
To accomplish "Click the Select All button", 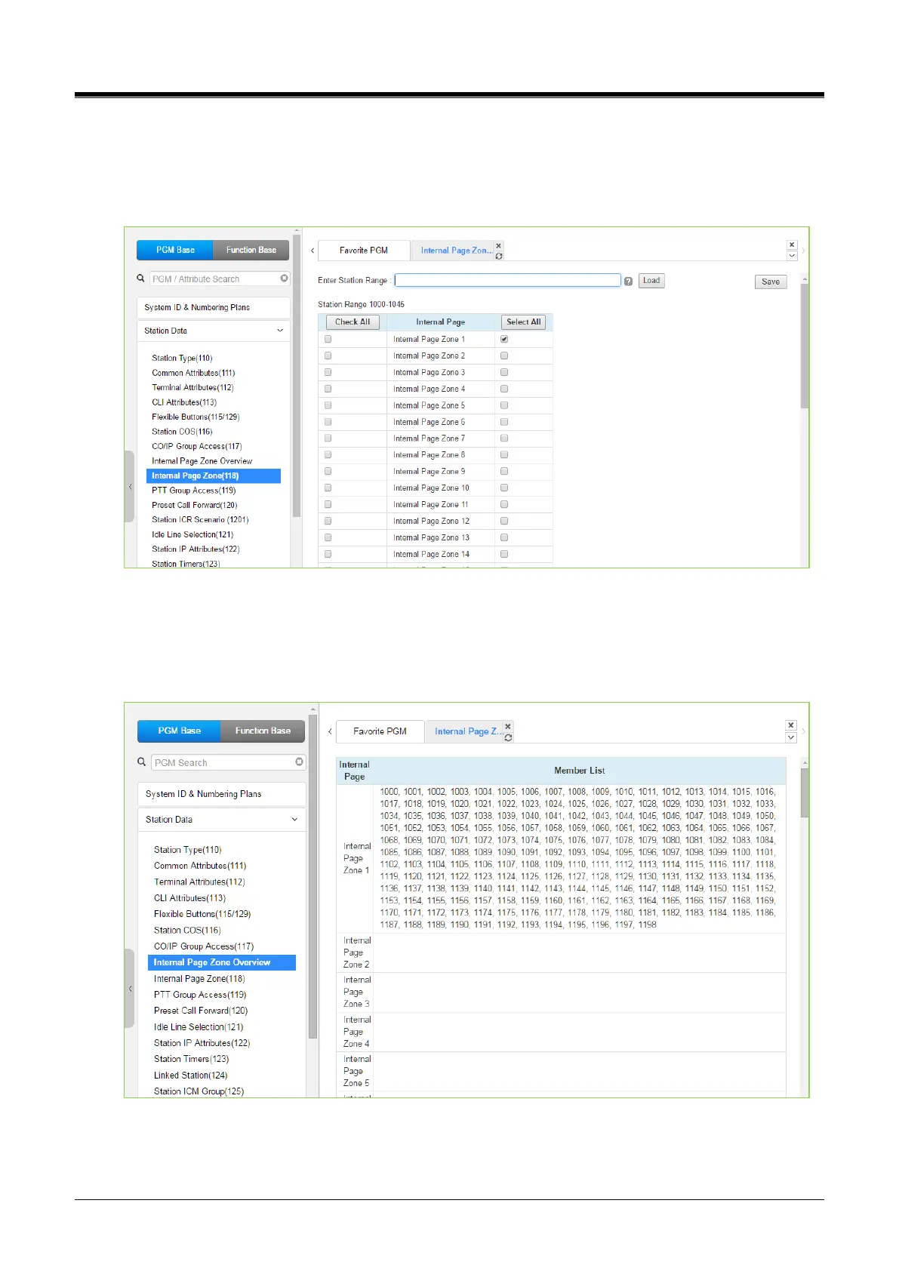I will click(x=524, y=322).
